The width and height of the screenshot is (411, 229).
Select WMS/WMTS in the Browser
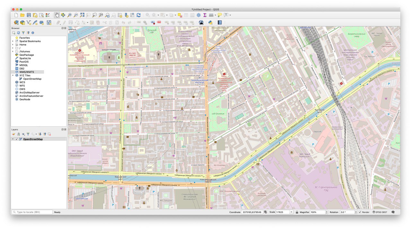click(x=26, y=72)
